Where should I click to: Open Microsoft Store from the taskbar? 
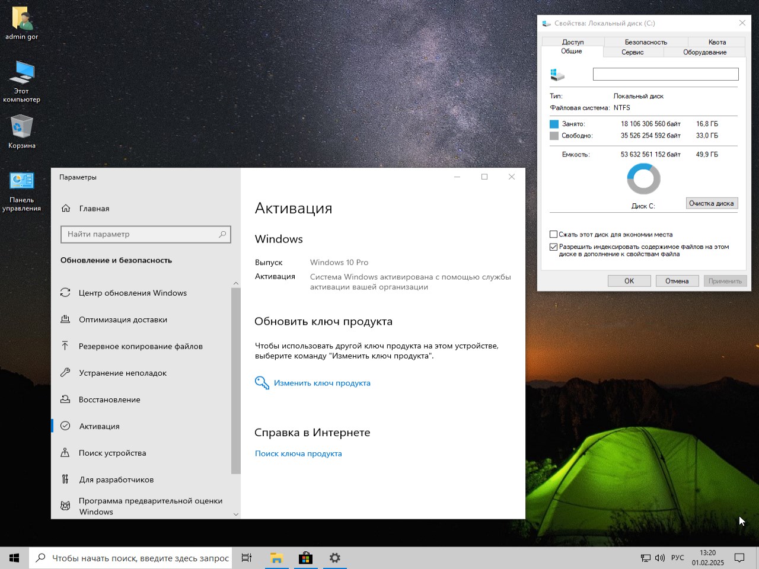pos(305,558)
